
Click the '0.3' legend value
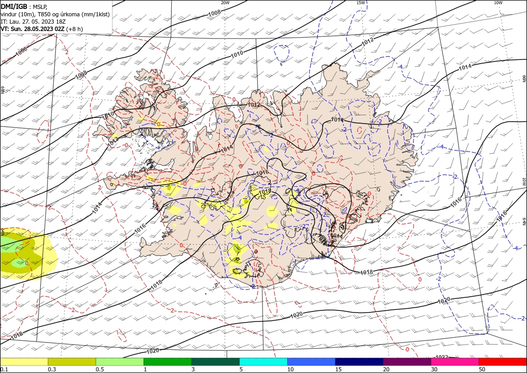tap(52, 369)
